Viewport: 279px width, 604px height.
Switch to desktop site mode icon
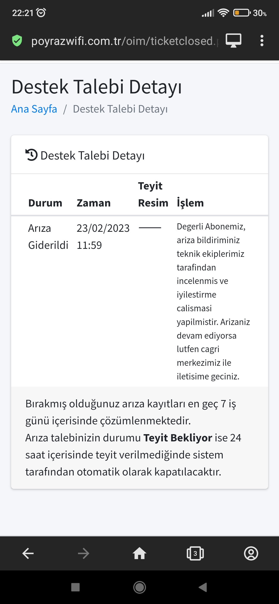pos(233,41)
